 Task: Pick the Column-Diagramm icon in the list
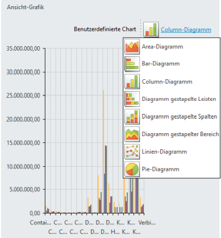(x=132, y=81)
